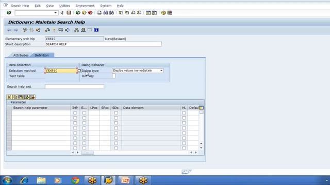Click the green Enter checkmark icon
The width and height of the screenshot is (330, 185).
coord(9,13)
